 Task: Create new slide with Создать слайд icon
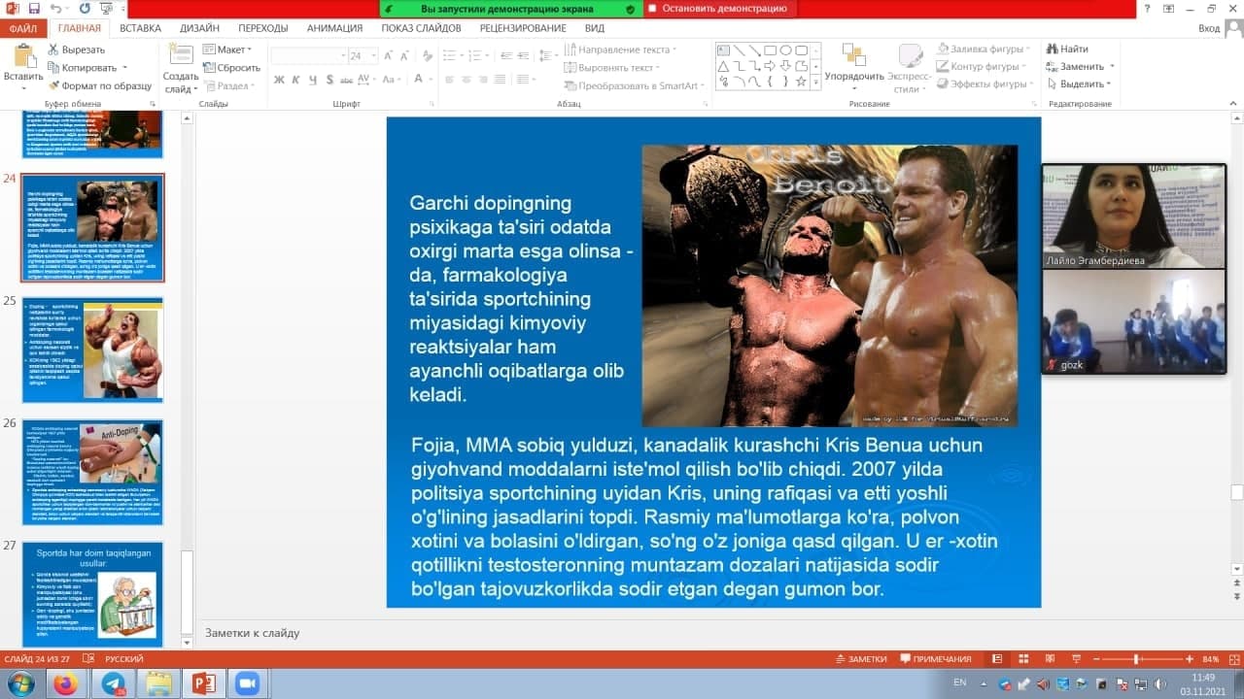tap(180, 55)
